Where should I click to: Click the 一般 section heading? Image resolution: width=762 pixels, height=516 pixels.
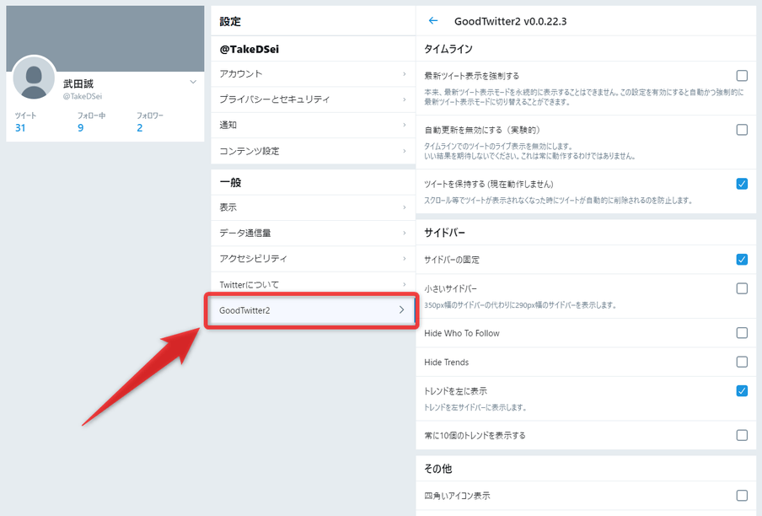[230, 183]
